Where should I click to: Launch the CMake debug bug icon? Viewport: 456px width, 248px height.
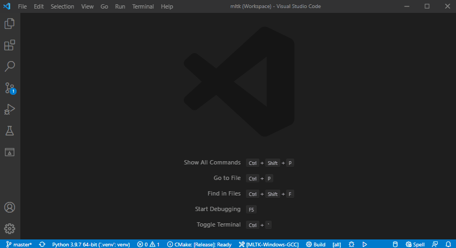point(352,244)
